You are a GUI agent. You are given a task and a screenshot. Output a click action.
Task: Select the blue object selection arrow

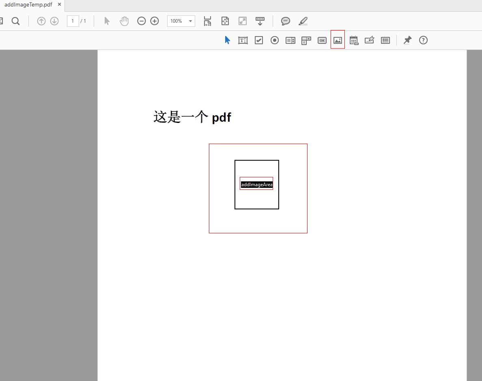[x=228, y=40]
